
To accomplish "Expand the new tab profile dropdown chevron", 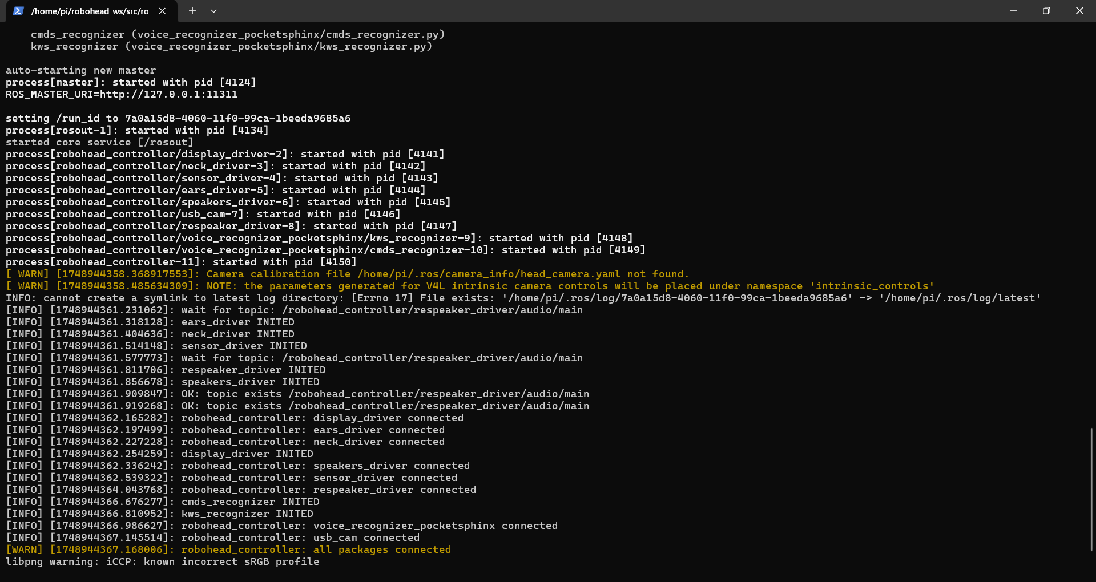I will point(213,11).
